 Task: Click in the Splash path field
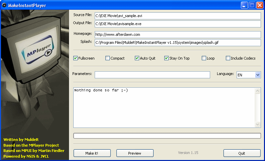point(178,43)
